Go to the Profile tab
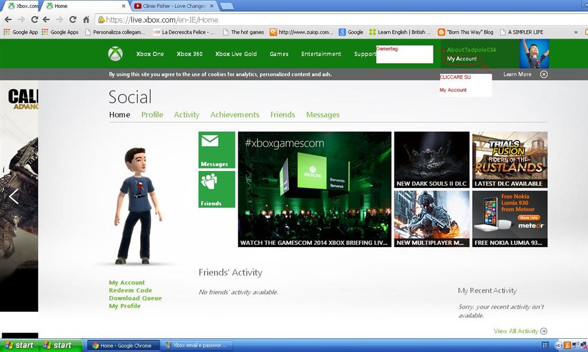Image resolution: width=588 pixels, height=352 pixels. click(152, 115)
